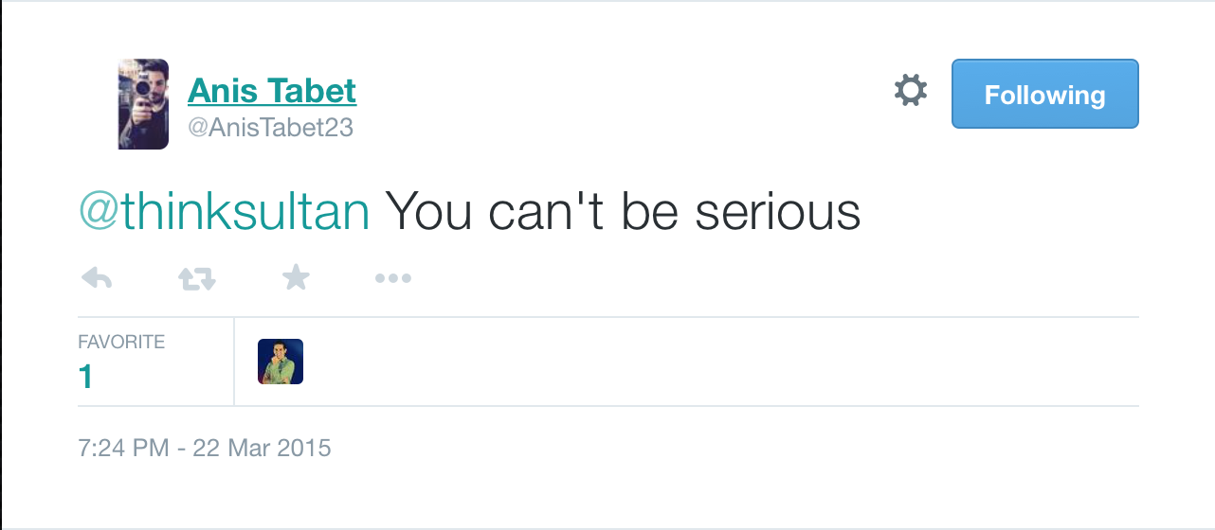Open Anis Tabet's profile name link

pyautogui.click(x=272, y=92)
